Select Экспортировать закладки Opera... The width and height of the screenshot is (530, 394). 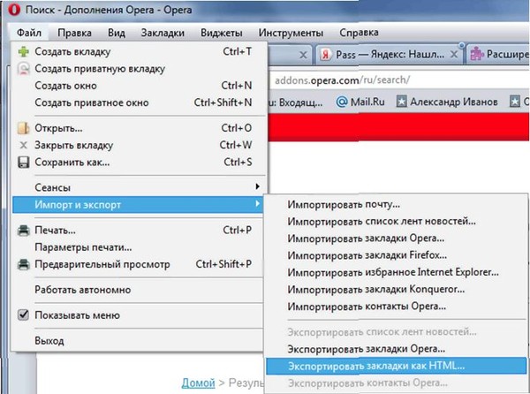396,349
